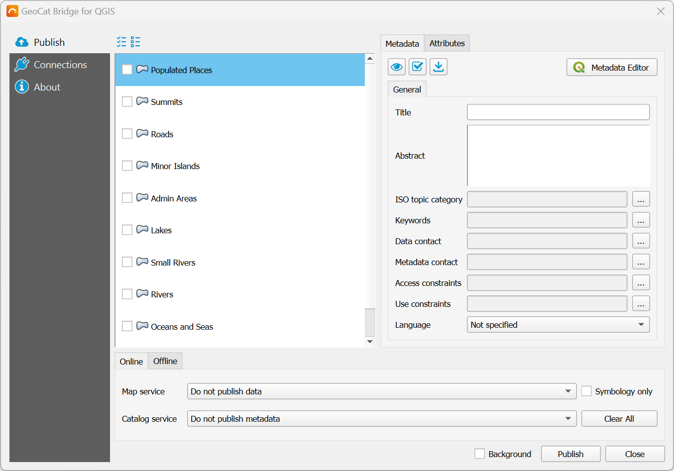Click the import metadata download icon
This screenshot has width=674, height=471.
click(439, 67)
